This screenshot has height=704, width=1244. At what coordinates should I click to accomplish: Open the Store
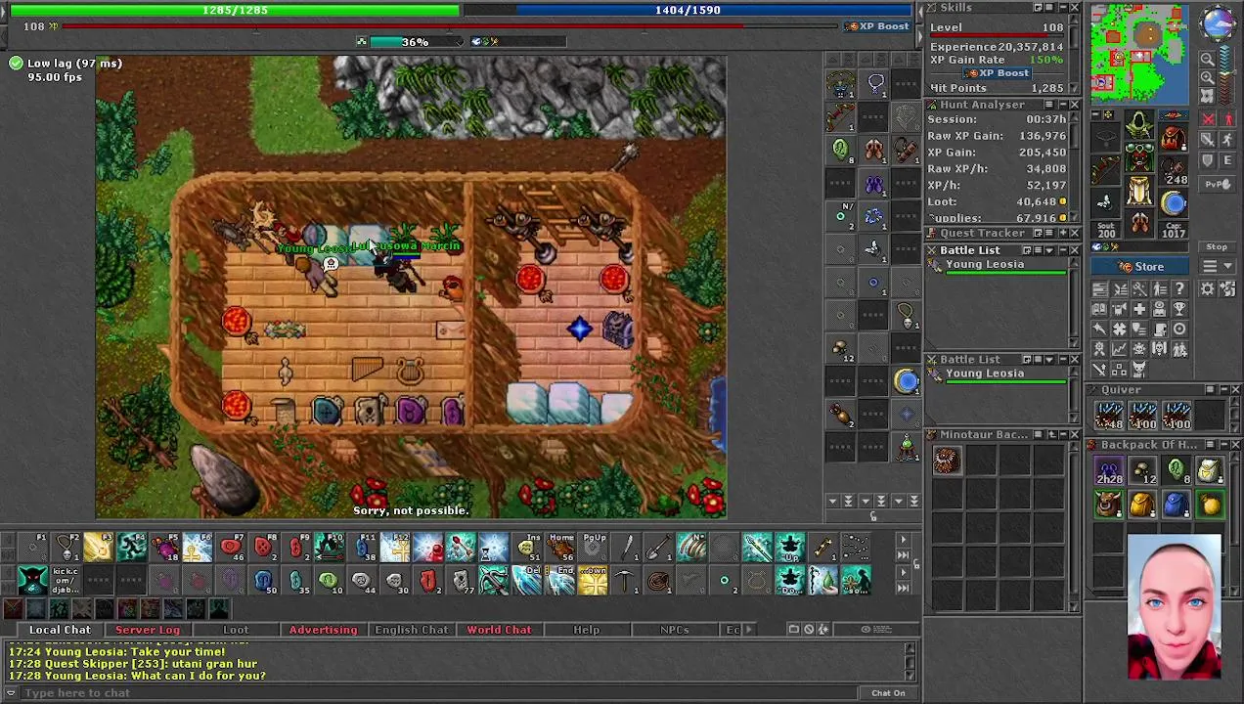pyautogui.click(x=1139, y=267)
